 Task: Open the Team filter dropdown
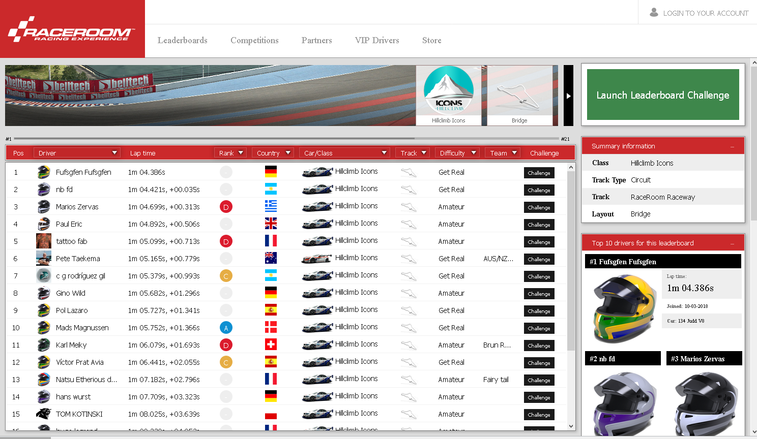point(502,153)
